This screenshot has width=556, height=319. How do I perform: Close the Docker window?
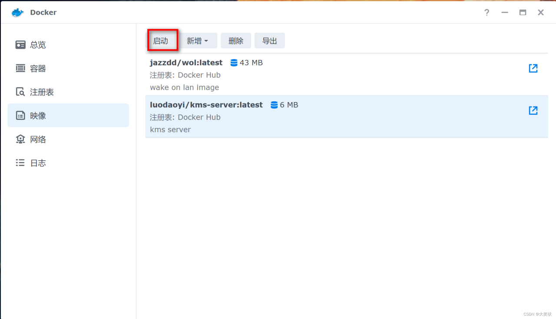point(541,13)
